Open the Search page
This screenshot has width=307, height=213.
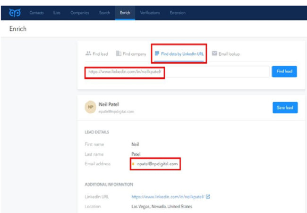coord(104,13)
